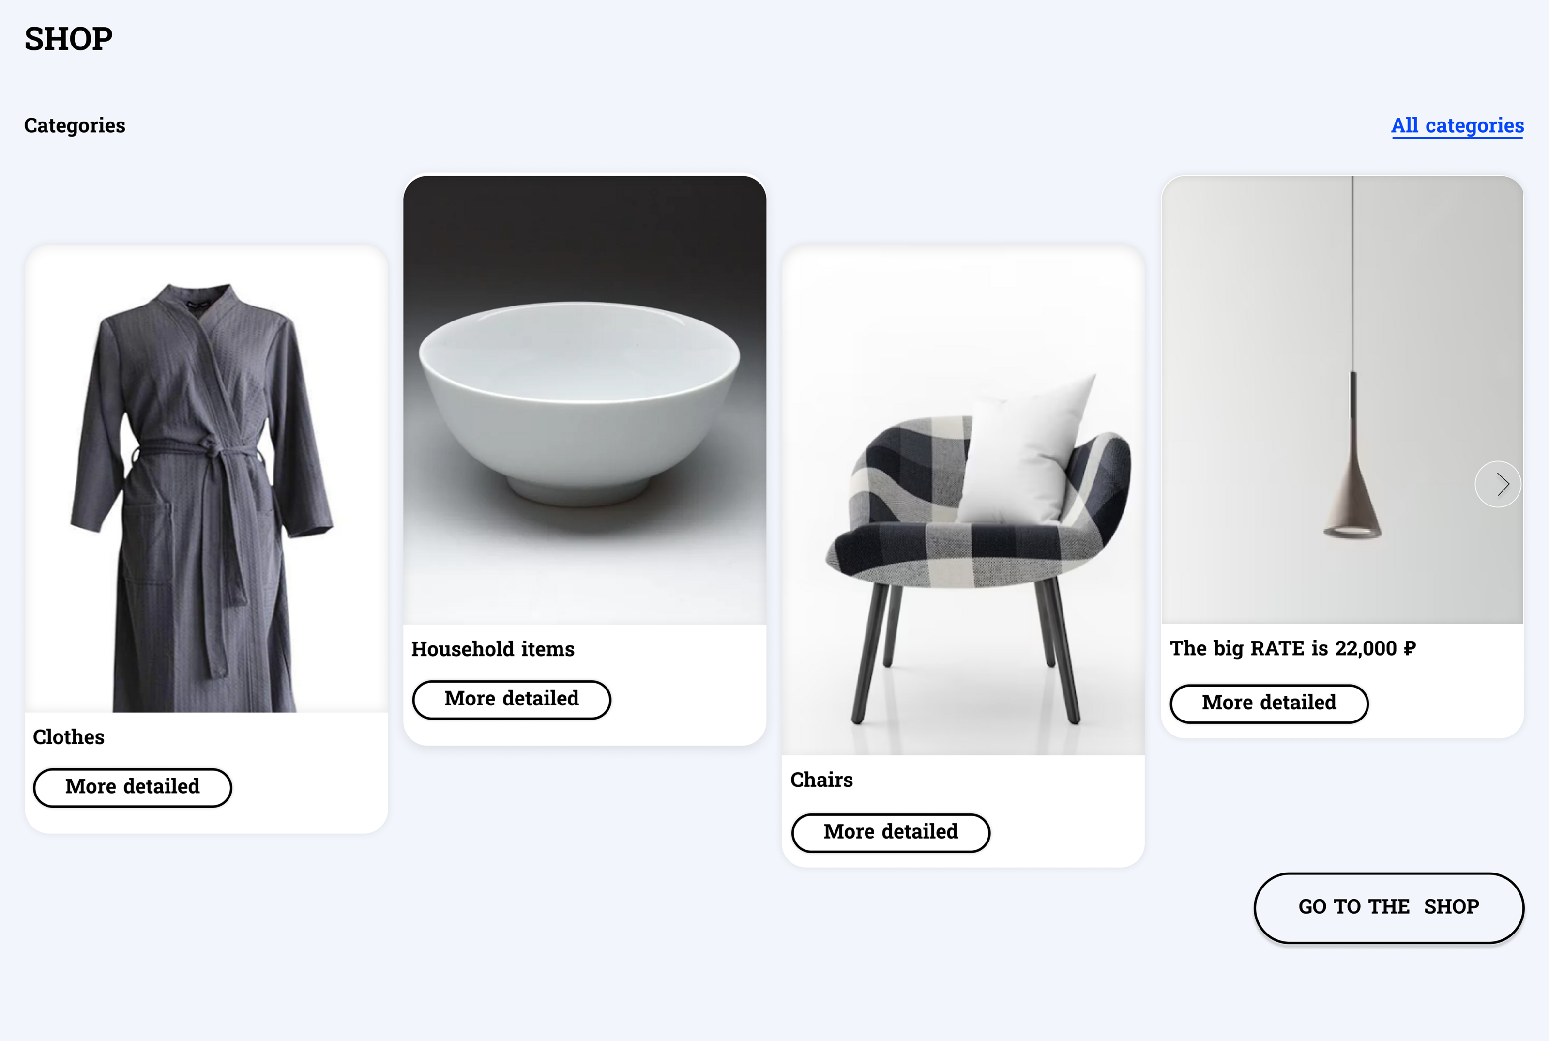Click More detailed under Clothes
Screen dimensions: 1549x1041
133,787
